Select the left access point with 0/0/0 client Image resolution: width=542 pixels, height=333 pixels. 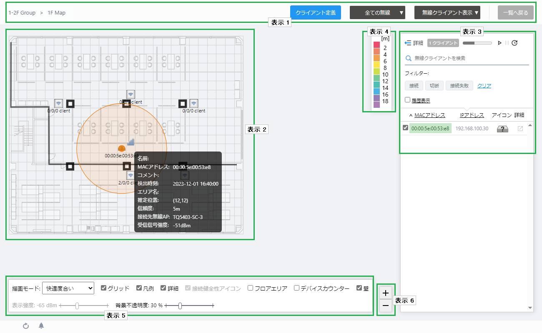[x=59, y=103]
